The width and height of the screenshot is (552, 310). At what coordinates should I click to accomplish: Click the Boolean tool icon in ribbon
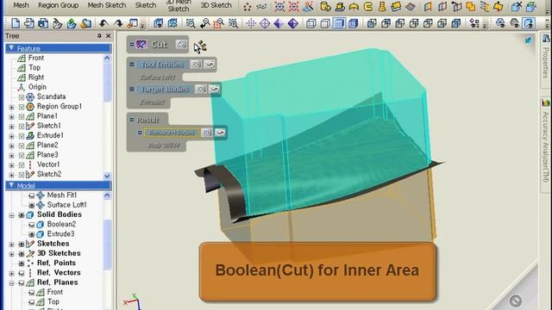coord(470,6)
